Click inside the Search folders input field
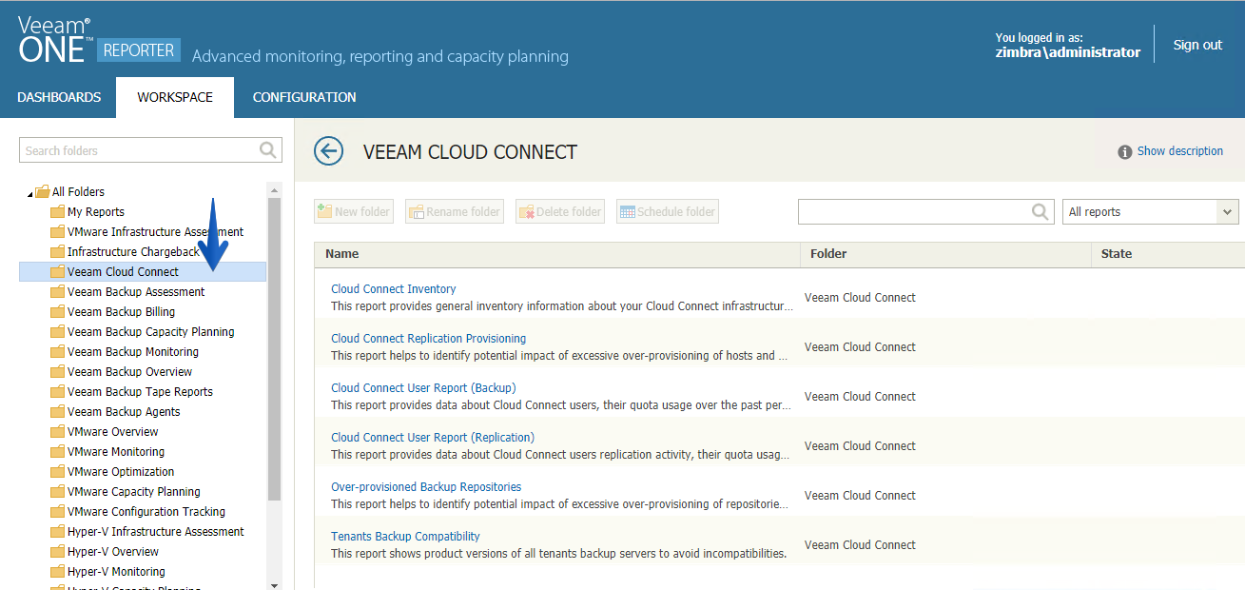1245x590 pixels. coord(140,150)
